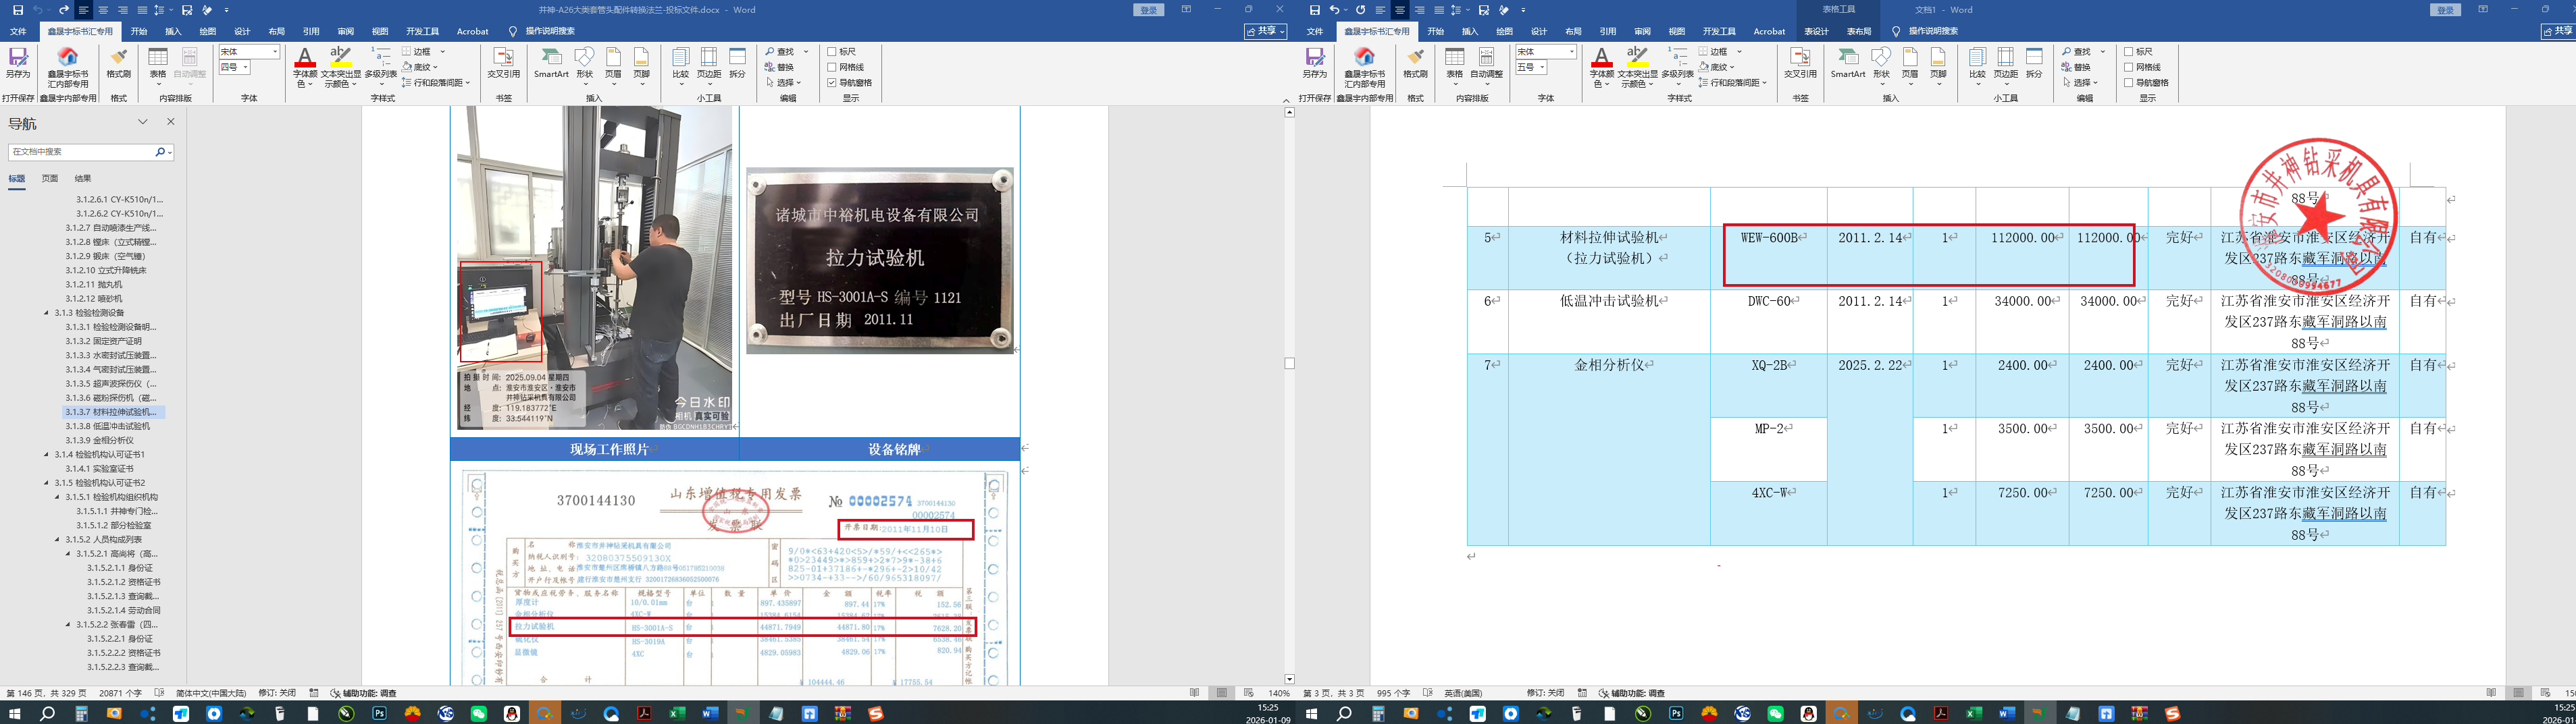Open 审阅 tab in the left Word window
This screenshot has width=2576, height=724.
coord(345,31)
